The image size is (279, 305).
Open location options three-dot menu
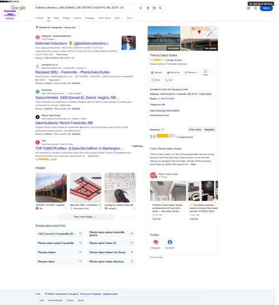pos(80,27)
